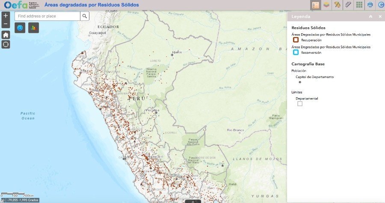Zoom in on the map
The width and height of the screenshot is (385, 203).
pos(6,17)
